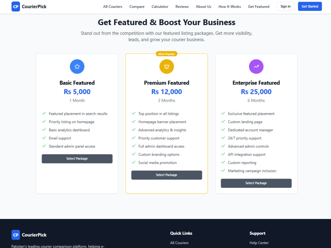Open All Couriers in the top navigation

[113, 7]
